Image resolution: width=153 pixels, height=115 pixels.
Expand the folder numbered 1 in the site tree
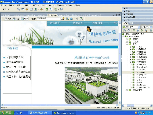(x=130, y=47)
